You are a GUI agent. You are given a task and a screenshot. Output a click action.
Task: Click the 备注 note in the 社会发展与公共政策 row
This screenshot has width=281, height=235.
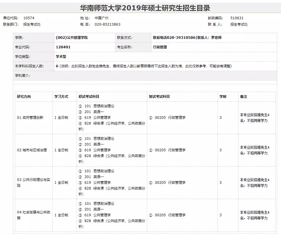click(255, 215)
